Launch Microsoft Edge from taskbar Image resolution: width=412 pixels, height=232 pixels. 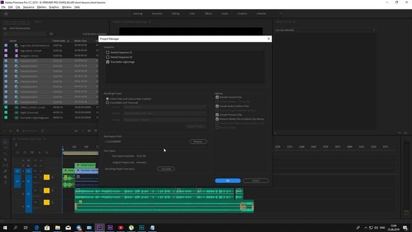click(x=37, y=227)
